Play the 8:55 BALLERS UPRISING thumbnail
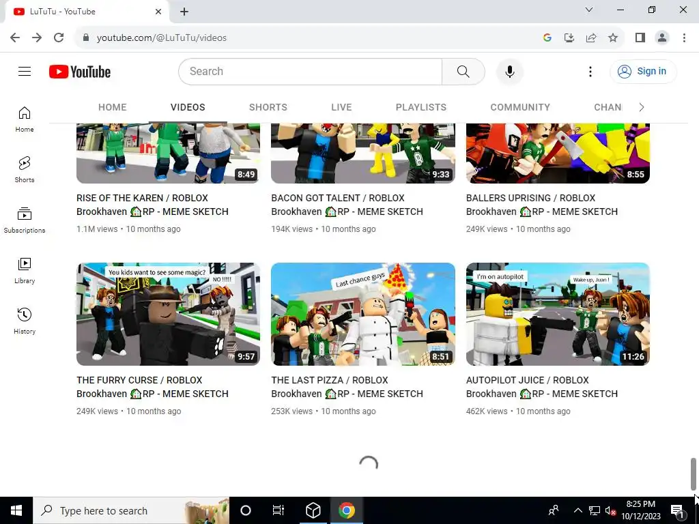Image resolution: width=699 pixels, height=524 pixels. click(558, 154)
